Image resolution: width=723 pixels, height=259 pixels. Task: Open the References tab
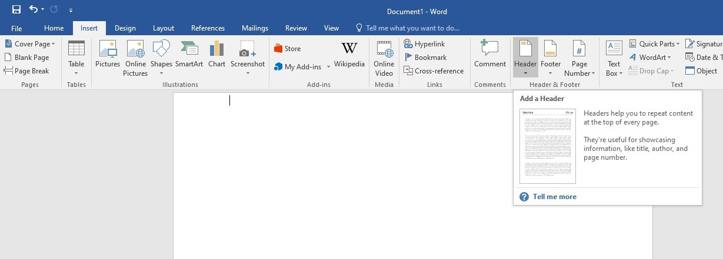point(208,28)
